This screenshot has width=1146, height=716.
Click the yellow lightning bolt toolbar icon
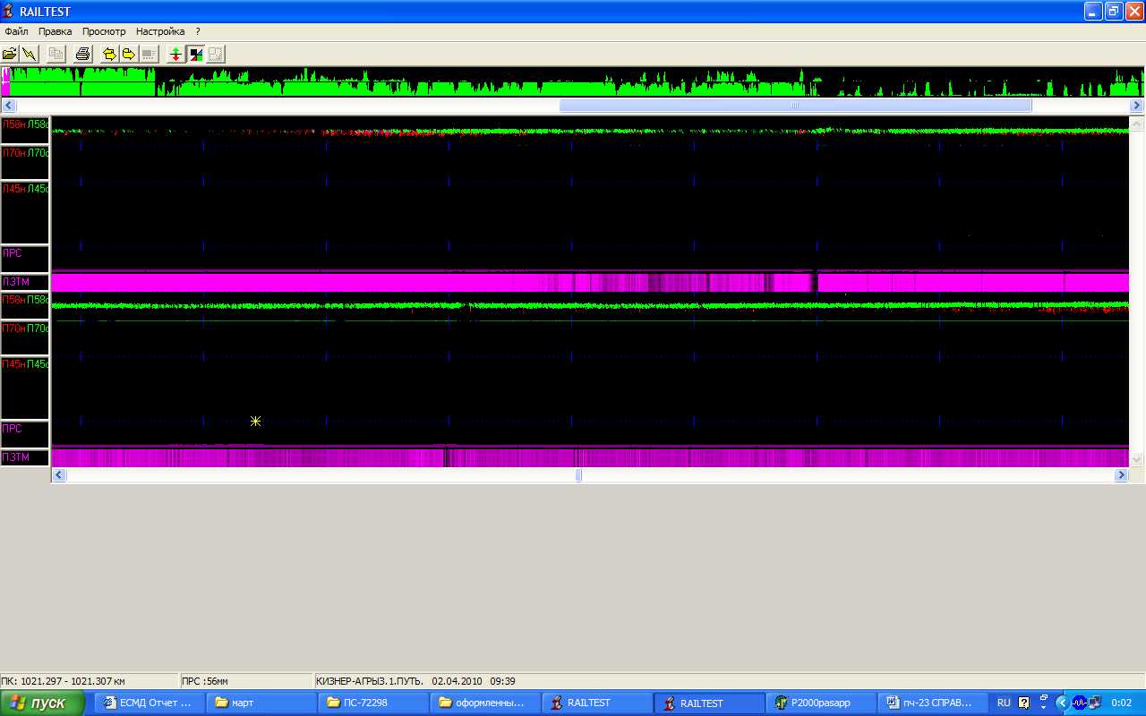coord(30,55)
